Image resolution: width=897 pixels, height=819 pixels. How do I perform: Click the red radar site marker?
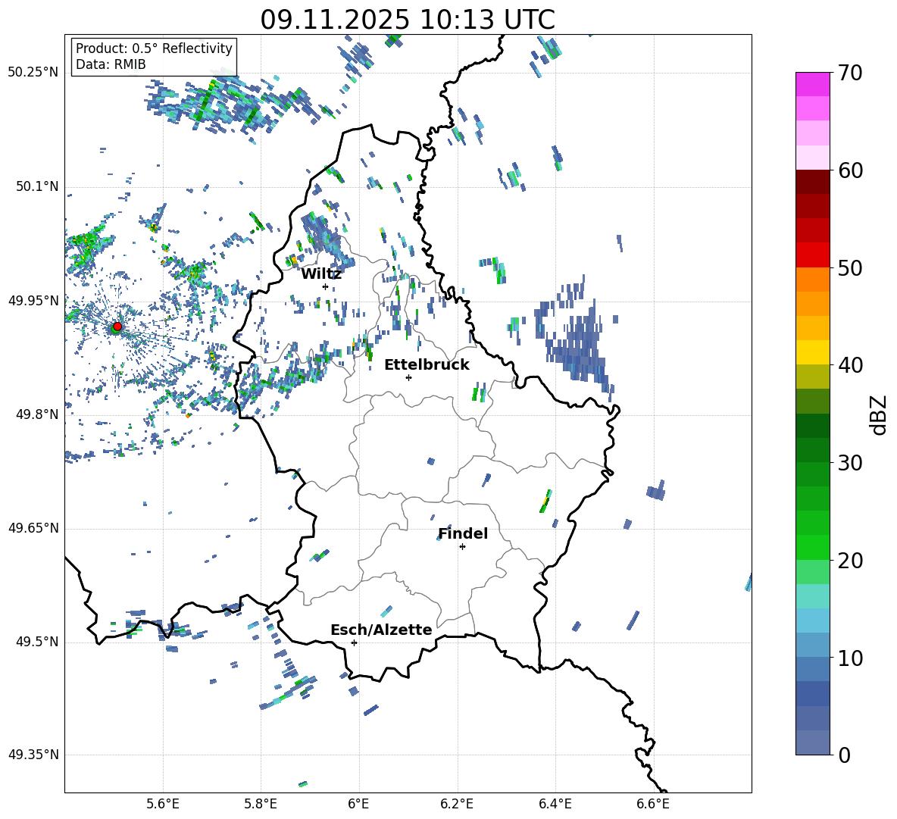[117, 327]
